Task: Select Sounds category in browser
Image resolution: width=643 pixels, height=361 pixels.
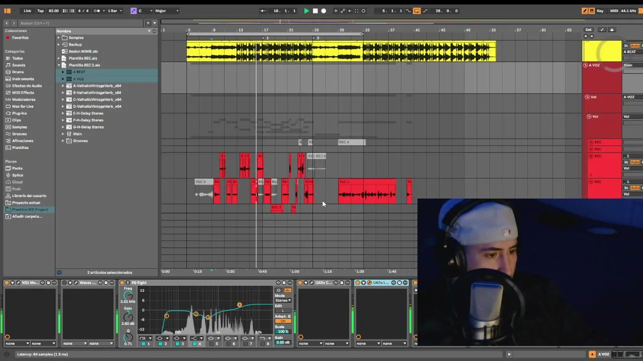Action: point(19,65)
